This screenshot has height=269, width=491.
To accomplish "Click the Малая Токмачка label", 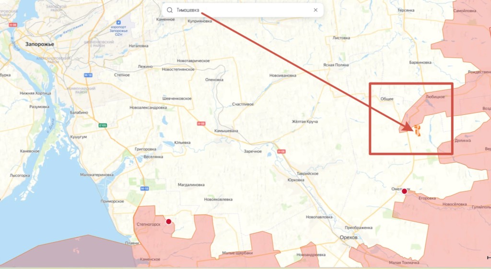I will click(x=404, y=263).
